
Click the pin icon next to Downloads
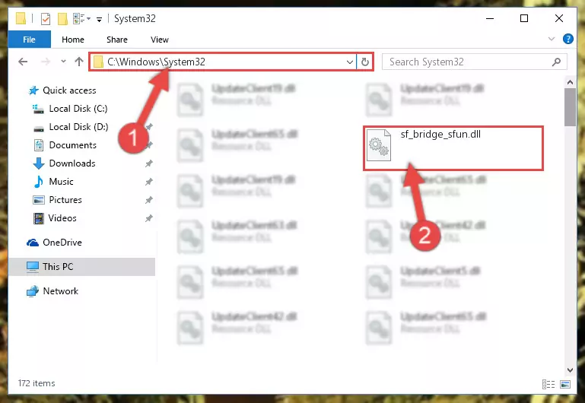(148, 163)
